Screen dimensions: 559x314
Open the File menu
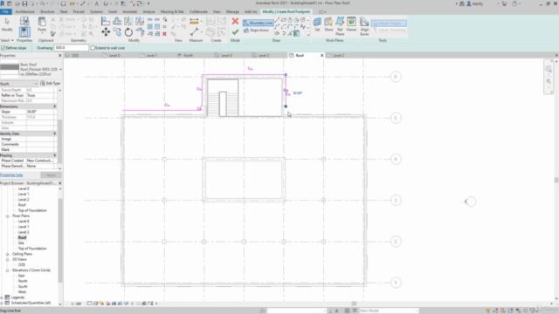pyautogui.click(x=6, y=11)
